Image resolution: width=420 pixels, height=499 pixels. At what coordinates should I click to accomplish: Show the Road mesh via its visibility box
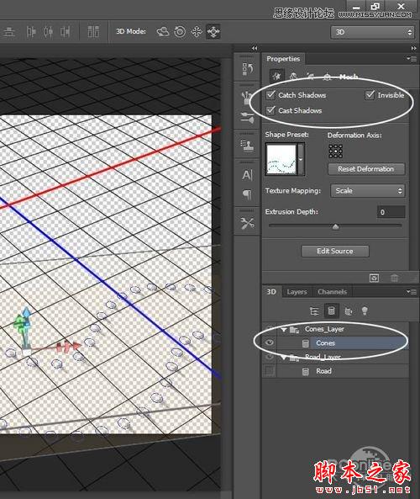coord(270,371)
